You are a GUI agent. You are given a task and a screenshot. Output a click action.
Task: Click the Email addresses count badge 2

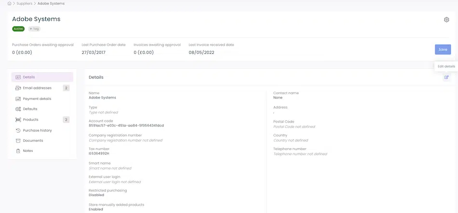pyautogui.click(x=67, y=88)
